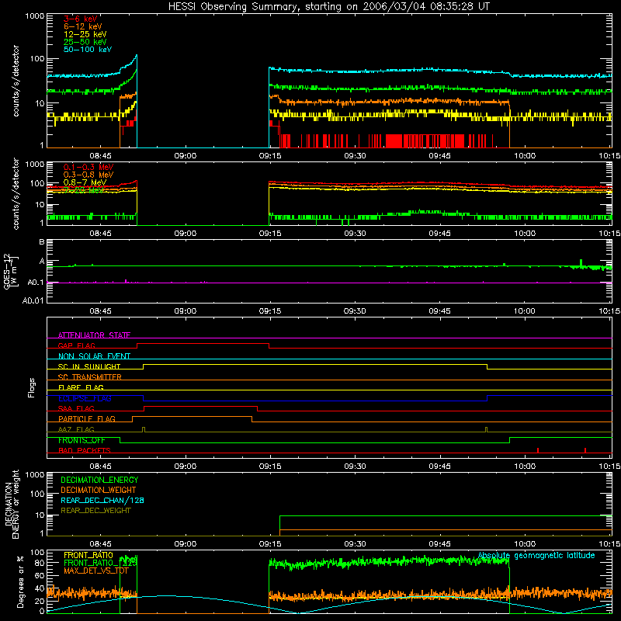The width and height of the screenshot is (621, 621).
Task: Click the vertical Flags axis title
Action: tap(32, 387)
